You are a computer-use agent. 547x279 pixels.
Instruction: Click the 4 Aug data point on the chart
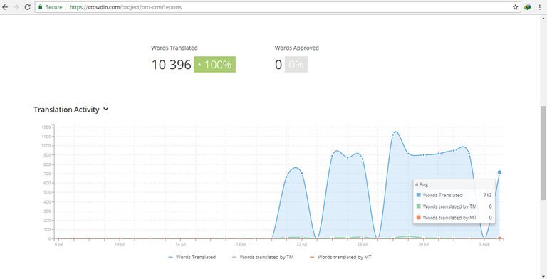(499, 172)
